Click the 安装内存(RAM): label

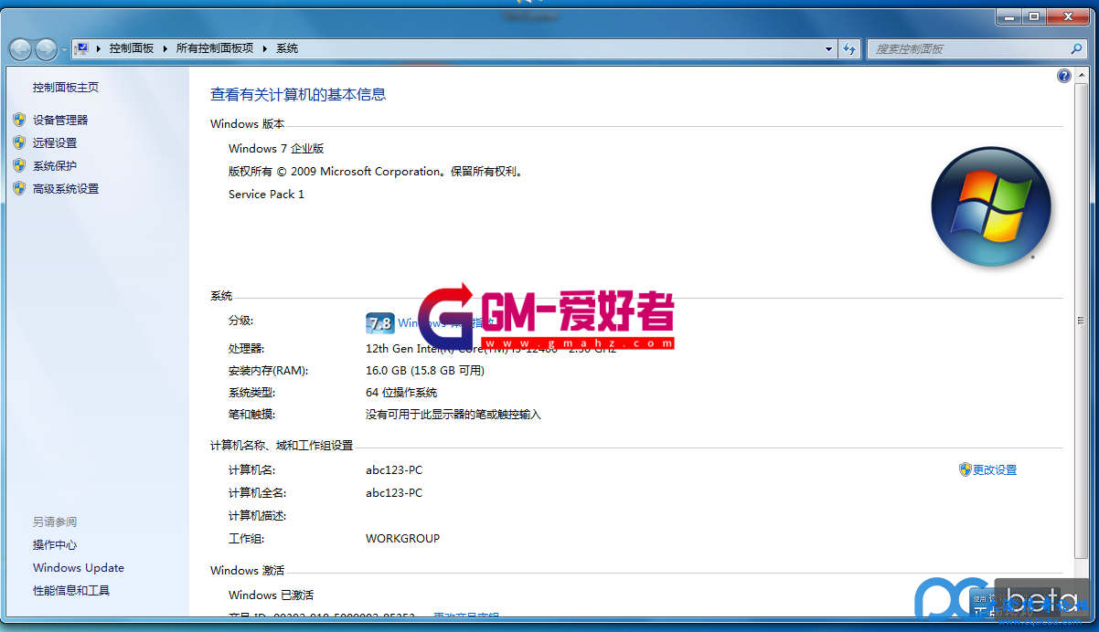269,371
